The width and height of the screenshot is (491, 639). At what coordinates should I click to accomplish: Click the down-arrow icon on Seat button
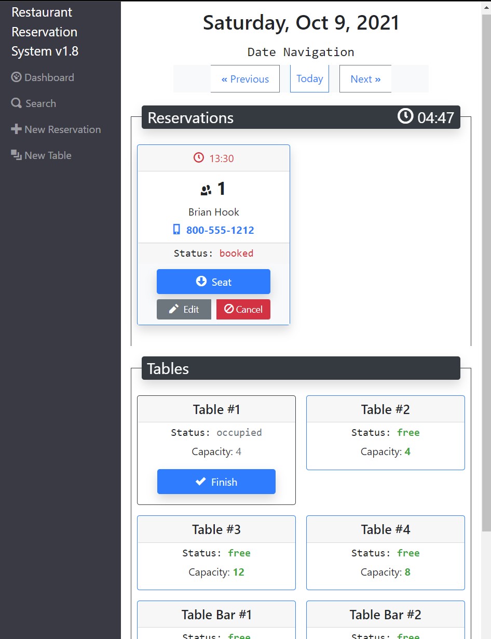coord(201,281)
